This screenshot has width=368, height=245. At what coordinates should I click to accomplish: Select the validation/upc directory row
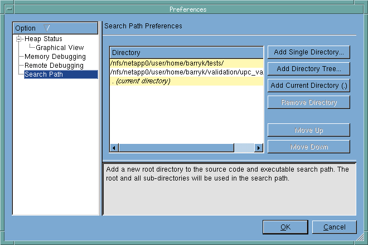click(186, 72)
